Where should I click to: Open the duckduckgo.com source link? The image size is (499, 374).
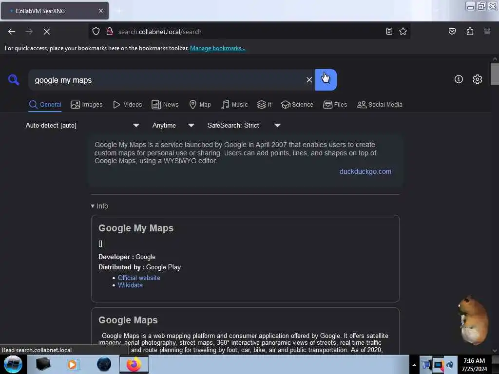(365, 171)
